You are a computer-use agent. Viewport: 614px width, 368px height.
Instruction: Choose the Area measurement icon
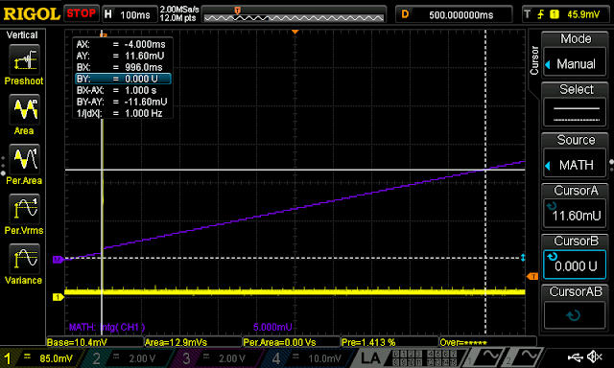(24, 109)
